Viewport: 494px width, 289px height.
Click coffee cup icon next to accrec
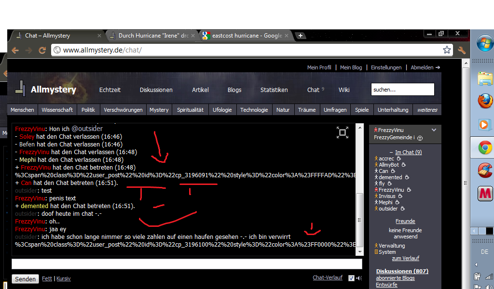(398, 158)
